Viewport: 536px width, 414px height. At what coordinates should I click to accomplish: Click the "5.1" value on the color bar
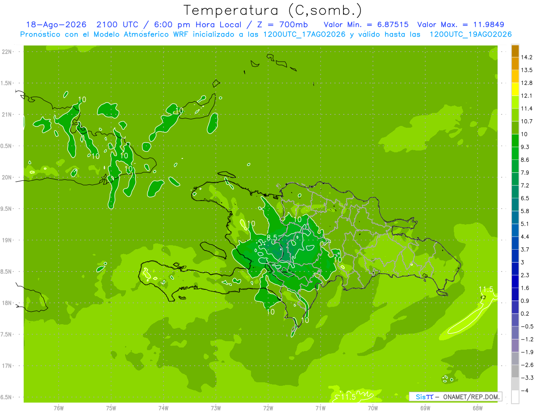[525, 223]
